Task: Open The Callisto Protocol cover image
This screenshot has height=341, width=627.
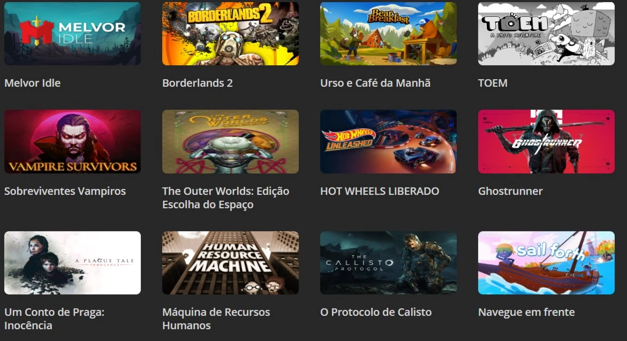Action: pyautogui.click(x=388, y=263)
